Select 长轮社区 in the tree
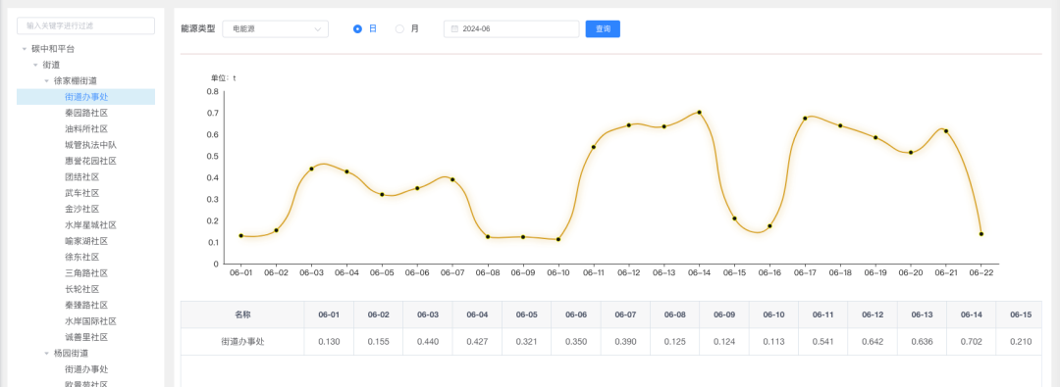The width and height of the screenshot is (1060, 387). click(81, 289)
